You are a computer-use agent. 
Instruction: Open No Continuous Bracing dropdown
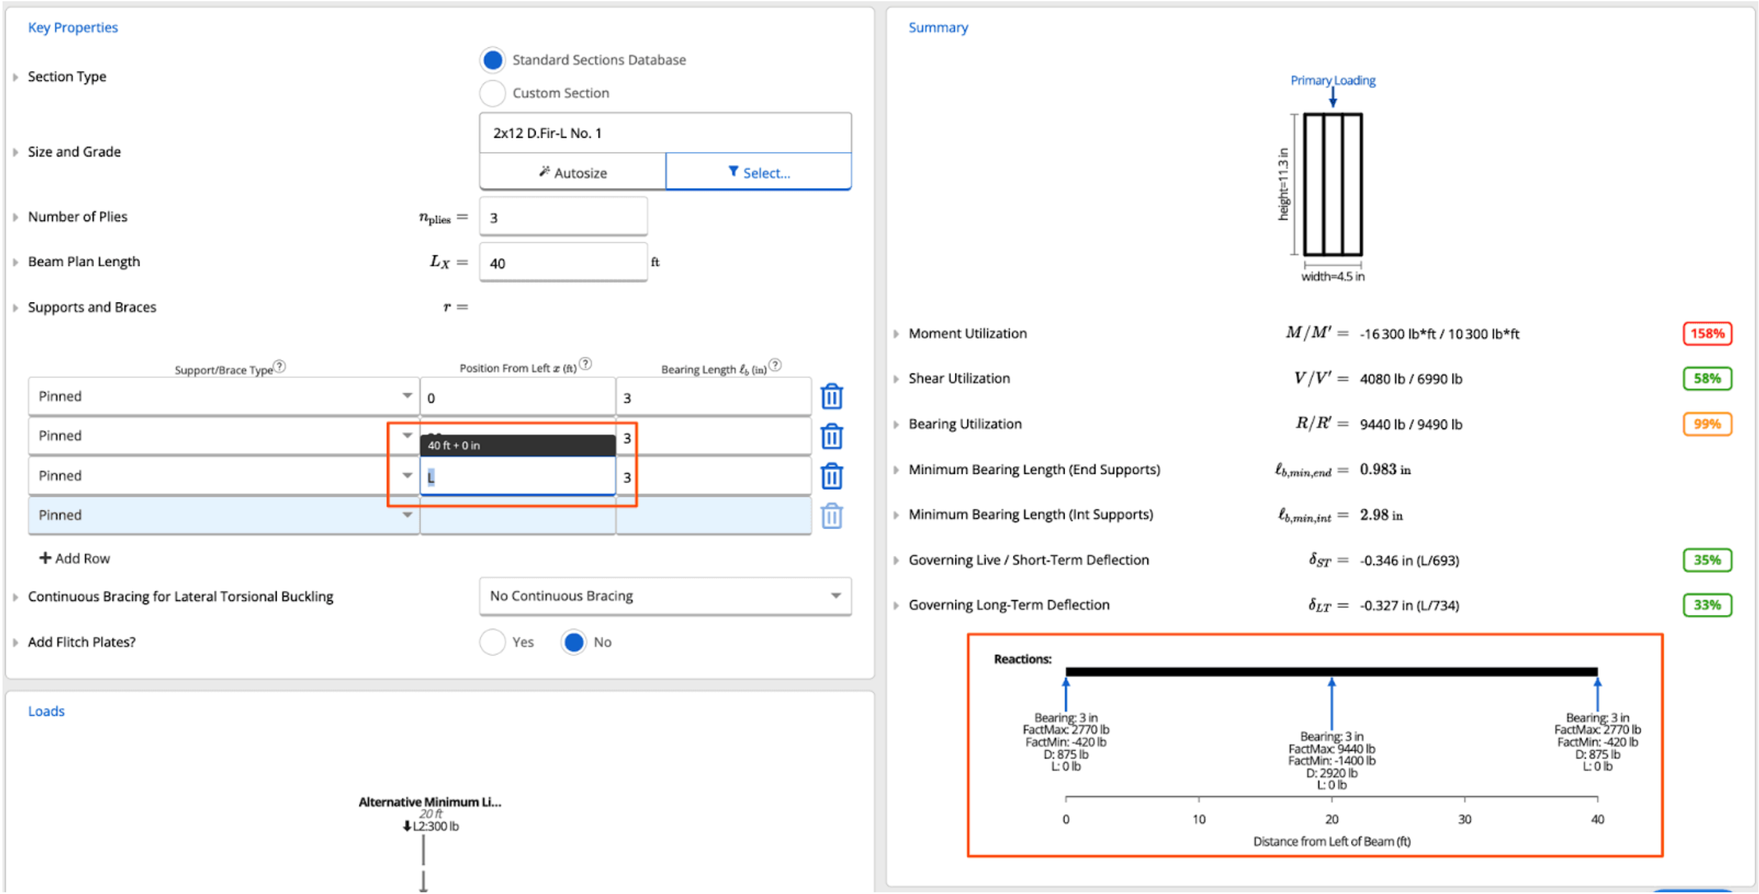pyautogui.click(x=665, y=596)
